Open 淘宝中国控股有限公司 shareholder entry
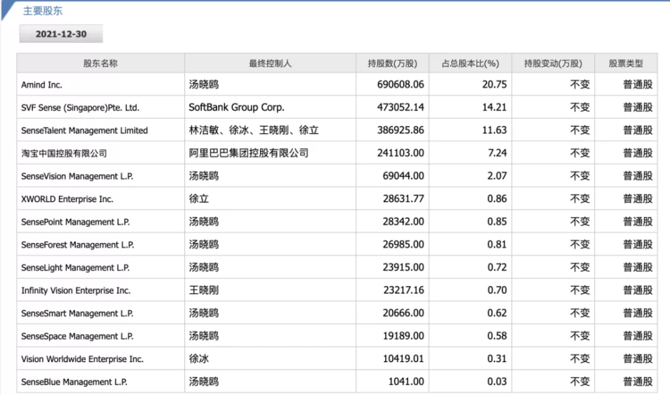 click(64, 153)
